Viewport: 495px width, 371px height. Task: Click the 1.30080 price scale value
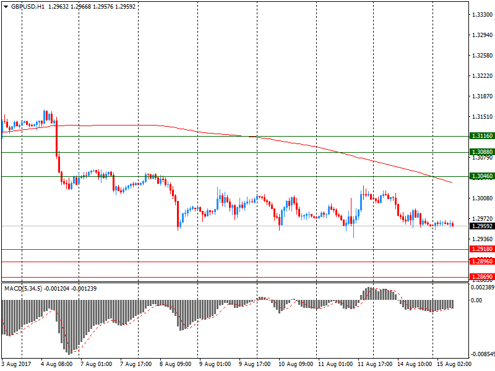(483, 198)
